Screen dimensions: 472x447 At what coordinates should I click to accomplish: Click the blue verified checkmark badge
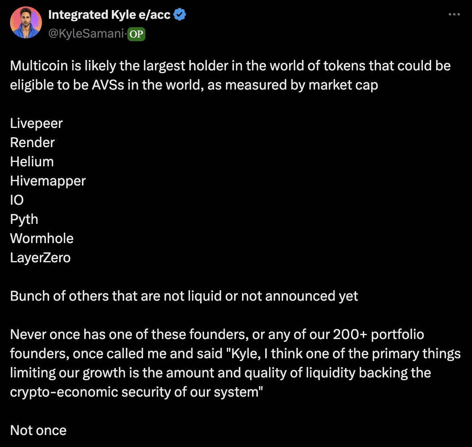(180, 15)
